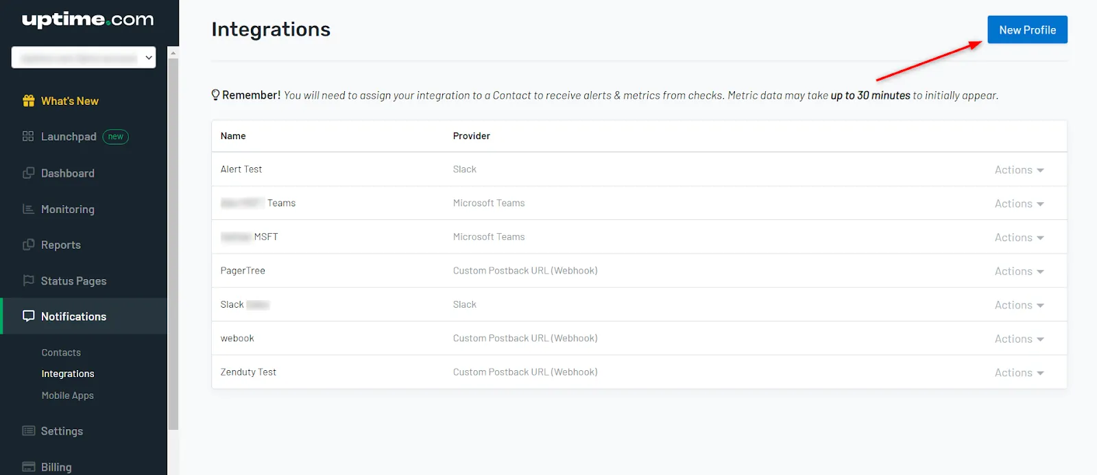
Task: Click the Alert Test integration name
Action: 241,169
